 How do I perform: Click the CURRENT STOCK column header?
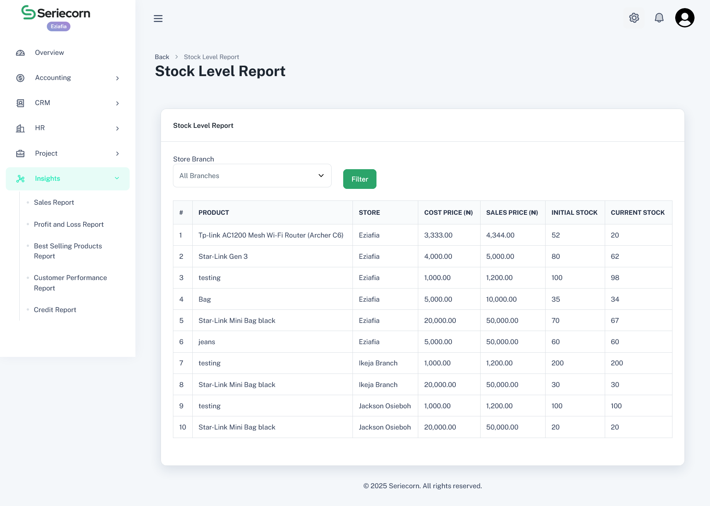[638, 212]
